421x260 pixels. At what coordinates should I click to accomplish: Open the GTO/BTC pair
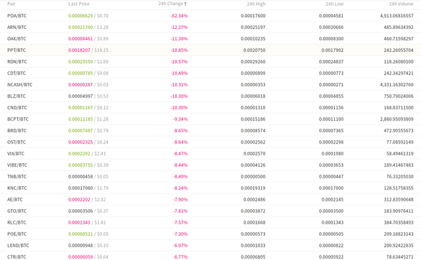[17, 211]
